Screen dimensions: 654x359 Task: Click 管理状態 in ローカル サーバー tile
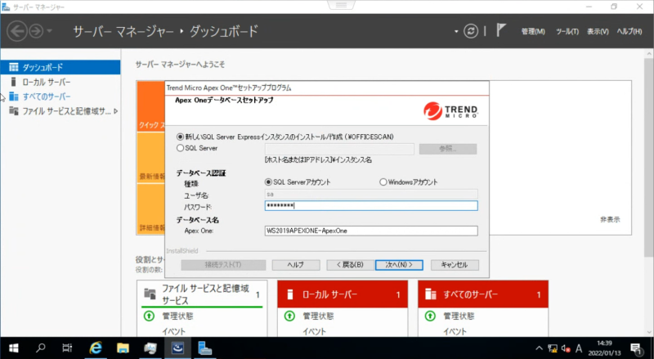coord(318,316)
